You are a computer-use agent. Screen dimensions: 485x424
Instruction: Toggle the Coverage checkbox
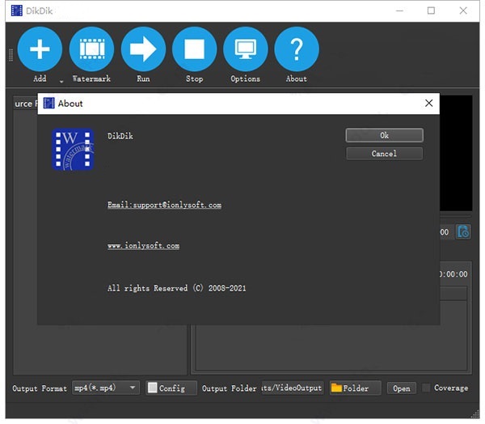point(426,388)
